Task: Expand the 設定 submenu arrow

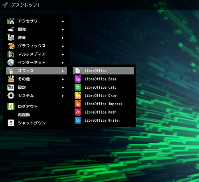Action: point(63,87)
